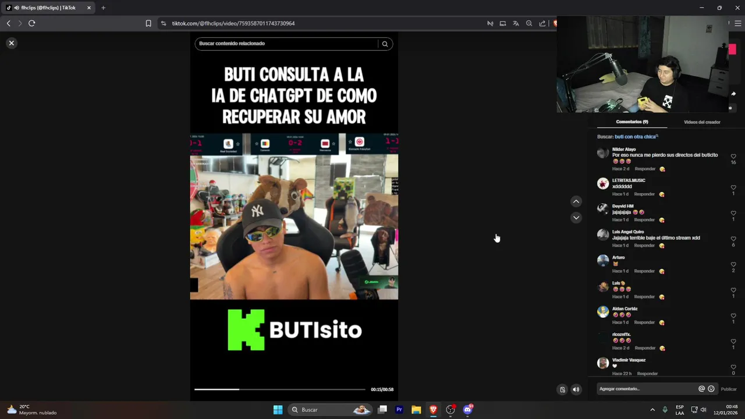This screenshot has width=745, height=419.
Task: Open the Brave hamburger menu
Action: pyautogui.click(x=738, y=23)
